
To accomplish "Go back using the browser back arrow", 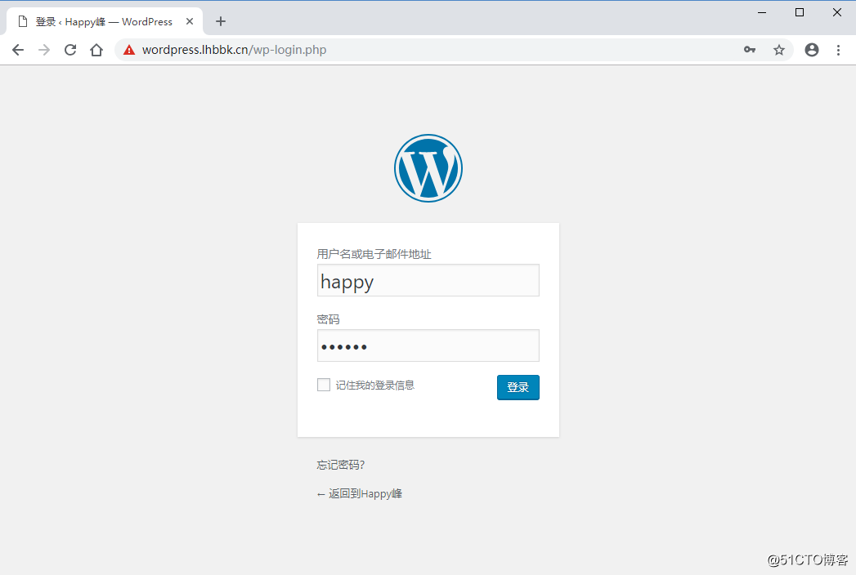I will (18, 50).
